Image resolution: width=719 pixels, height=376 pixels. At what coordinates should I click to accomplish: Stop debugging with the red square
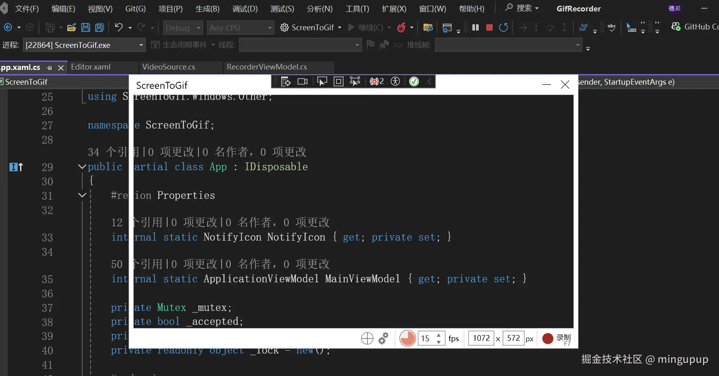point(489,27)
